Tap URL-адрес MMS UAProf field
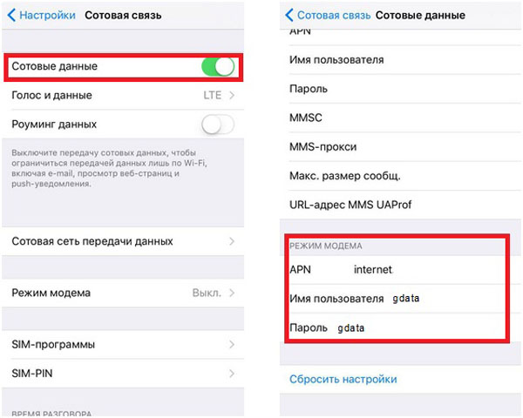 (x=400, y=205)
